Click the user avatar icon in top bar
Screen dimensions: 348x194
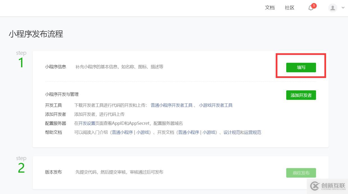[333, 8]
